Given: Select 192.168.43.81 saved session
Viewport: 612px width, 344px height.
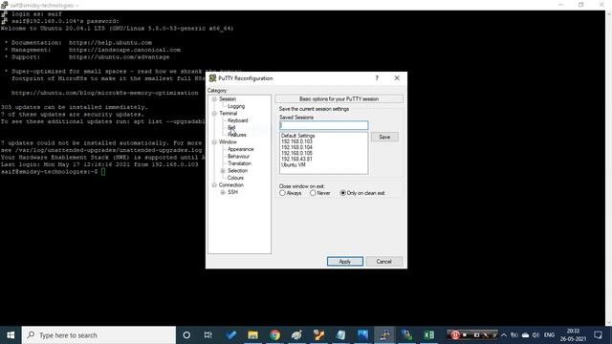Looking at the screenshot, I should tap(296, 160).
